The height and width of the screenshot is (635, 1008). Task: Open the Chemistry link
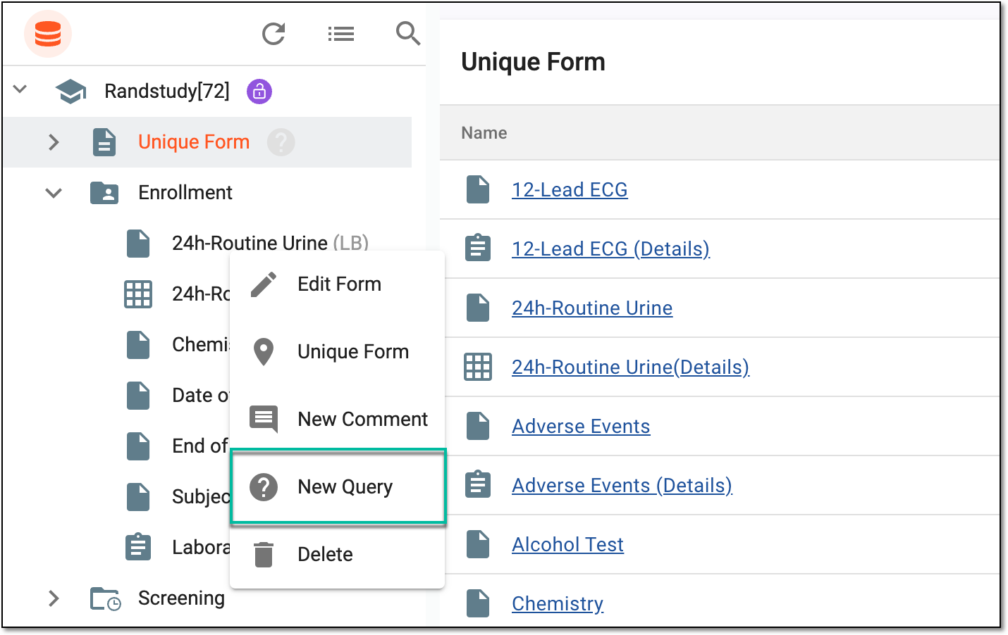558,604
